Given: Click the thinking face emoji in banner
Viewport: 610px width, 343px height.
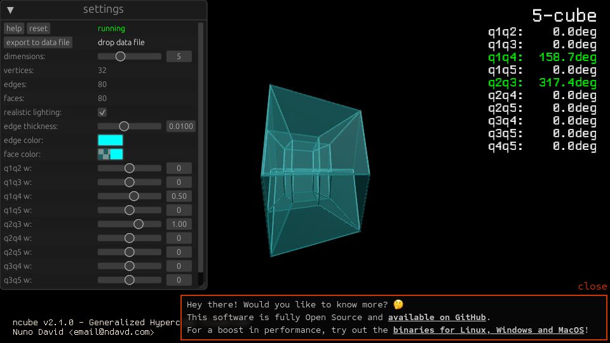Looking at the screenshot, I should (x=398, y=304).
